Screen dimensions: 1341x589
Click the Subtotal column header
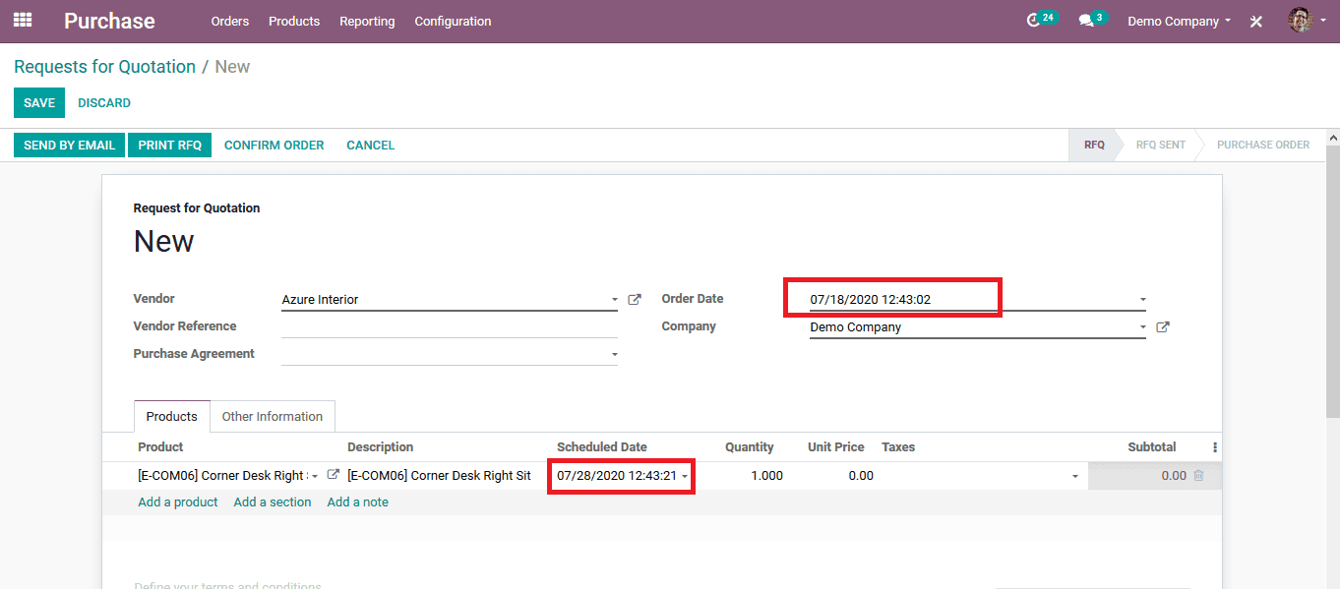coord(1152,447)
